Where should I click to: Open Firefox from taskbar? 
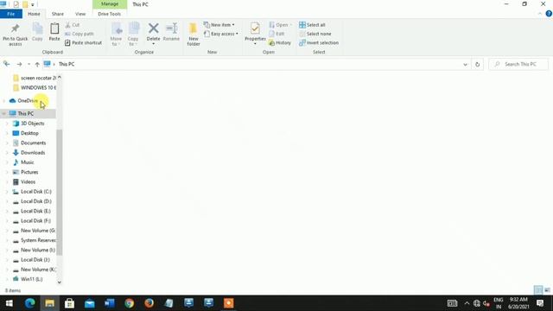tap(149, 303)
